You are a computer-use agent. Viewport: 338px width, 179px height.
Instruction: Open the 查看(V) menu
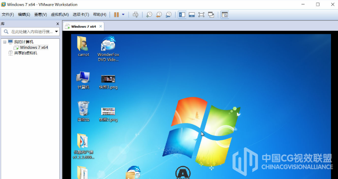pyautogui.click(x=40, y=15)
